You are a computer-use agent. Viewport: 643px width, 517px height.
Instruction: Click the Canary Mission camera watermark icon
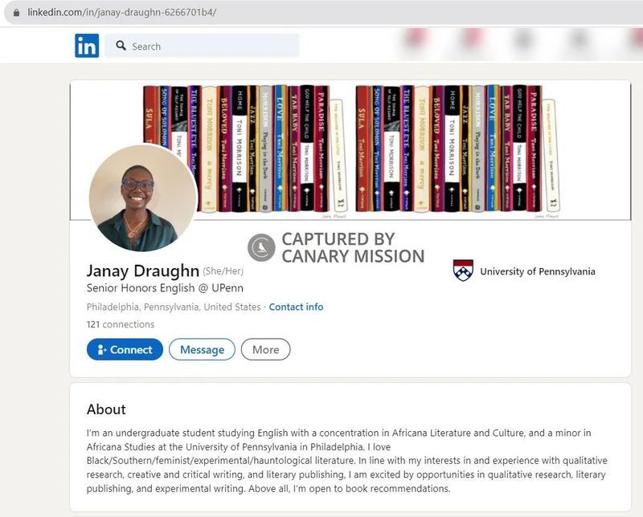[x=261, y=245]
